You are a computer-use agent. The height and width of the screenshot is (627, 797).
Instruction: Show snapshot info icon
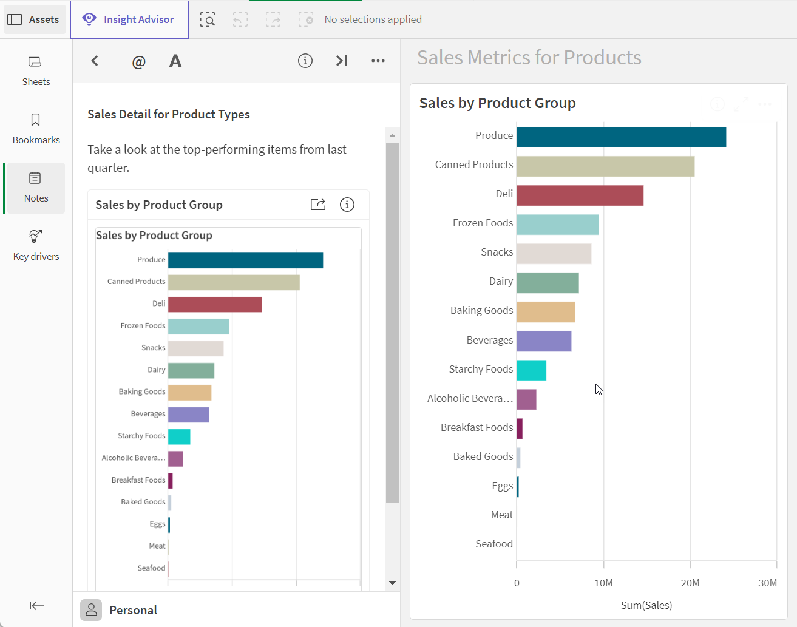click(x=347, y=205)
